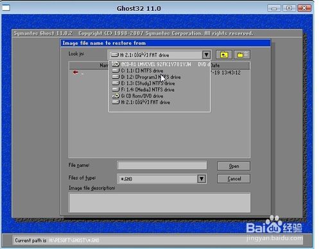The width and height of the screenshot is (321, 249).
Task: Select E: 1.3 [Study] NTFS drive
Action: tap(159, 83)
